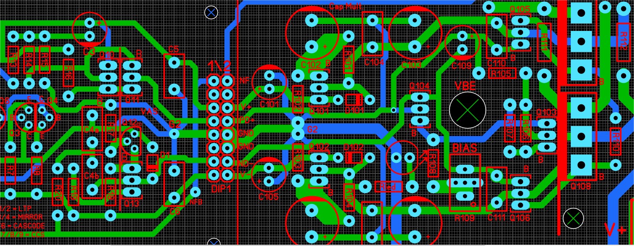
Task: Select capacitor C101 round outline
Action: (x=270, y=82)
